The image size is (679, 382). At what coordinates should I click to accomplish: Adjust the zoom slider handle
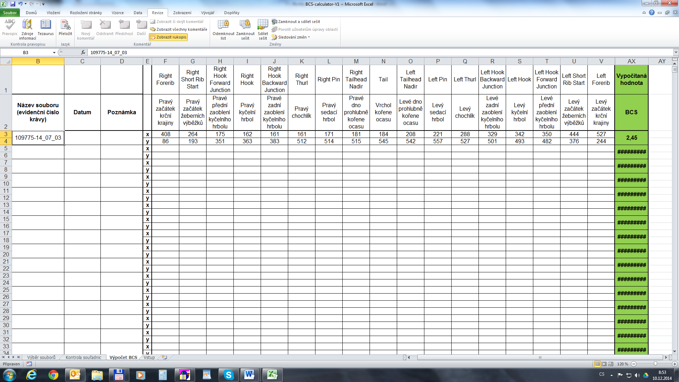[x=655, y=364]
